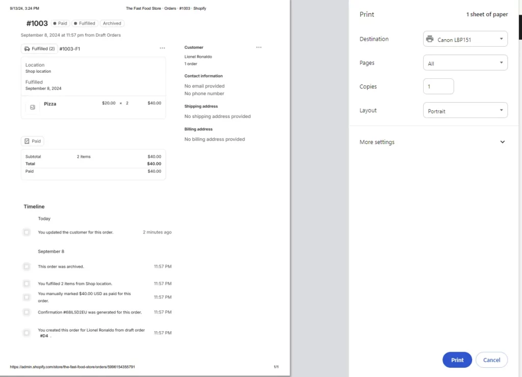
Task: Click the Paid status badge near #1003
Action: pyautogui.click(x=60, y=23)
